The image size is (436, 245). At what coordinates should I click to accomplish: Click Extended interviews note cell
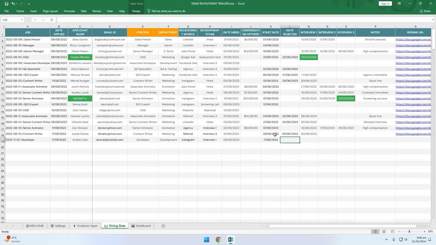(x=375, y=93)
